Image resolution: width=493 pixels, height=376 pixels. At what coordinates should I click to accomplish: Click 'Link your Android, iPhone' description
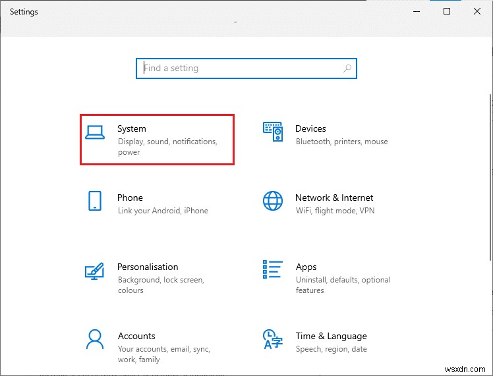coord(163,211)
